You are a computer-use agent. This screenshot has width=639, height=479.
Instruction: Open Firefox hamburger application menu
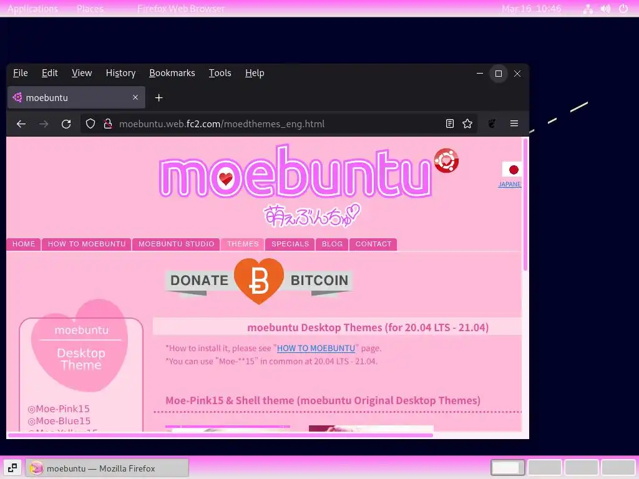click(514, 123)
